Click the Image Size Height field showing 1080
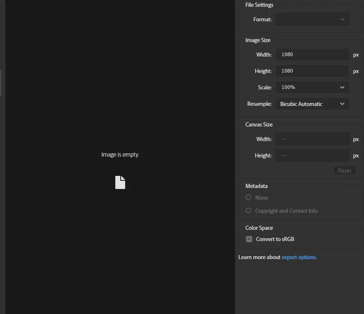Image resolution: width=364 pixels, height=314 pixels. pos(312,71)
